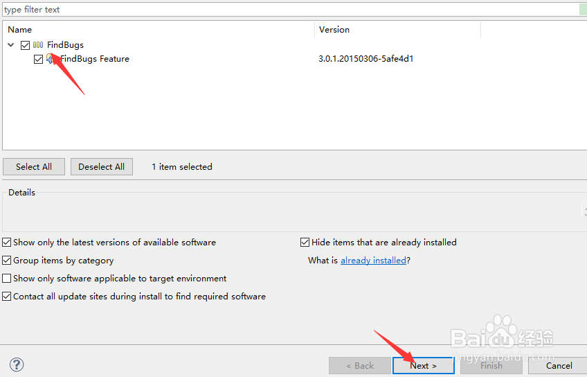Click the '1 item selected' status text
This screenshot has width=587, height=377.
pyautogui.click(x=182, y=167)
